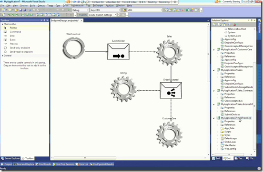The image size is (263, 172).
Task: Click the Save icon in main toolbar
Action: [x=20, y=10]
